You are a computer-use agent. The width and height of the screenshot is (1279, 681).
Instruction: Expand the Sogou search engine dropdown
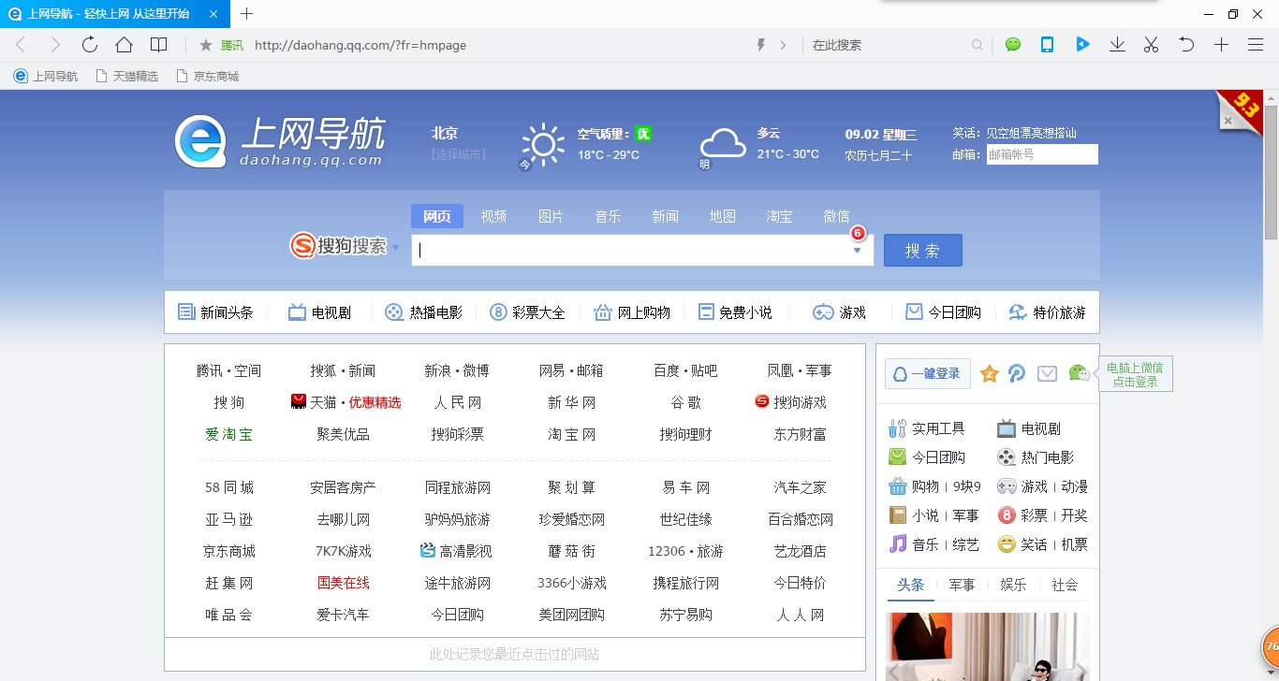(395, 248)
